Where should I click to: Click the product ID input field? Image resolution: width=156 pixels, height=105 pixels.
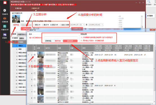point(61,38)
